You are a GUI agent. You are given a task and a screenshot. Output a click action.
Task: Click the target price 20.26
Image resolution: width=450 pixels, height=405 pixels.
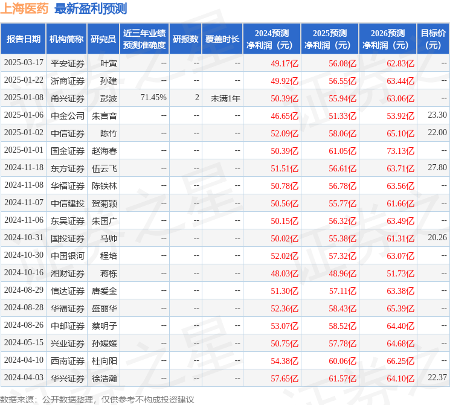[437, 237]
